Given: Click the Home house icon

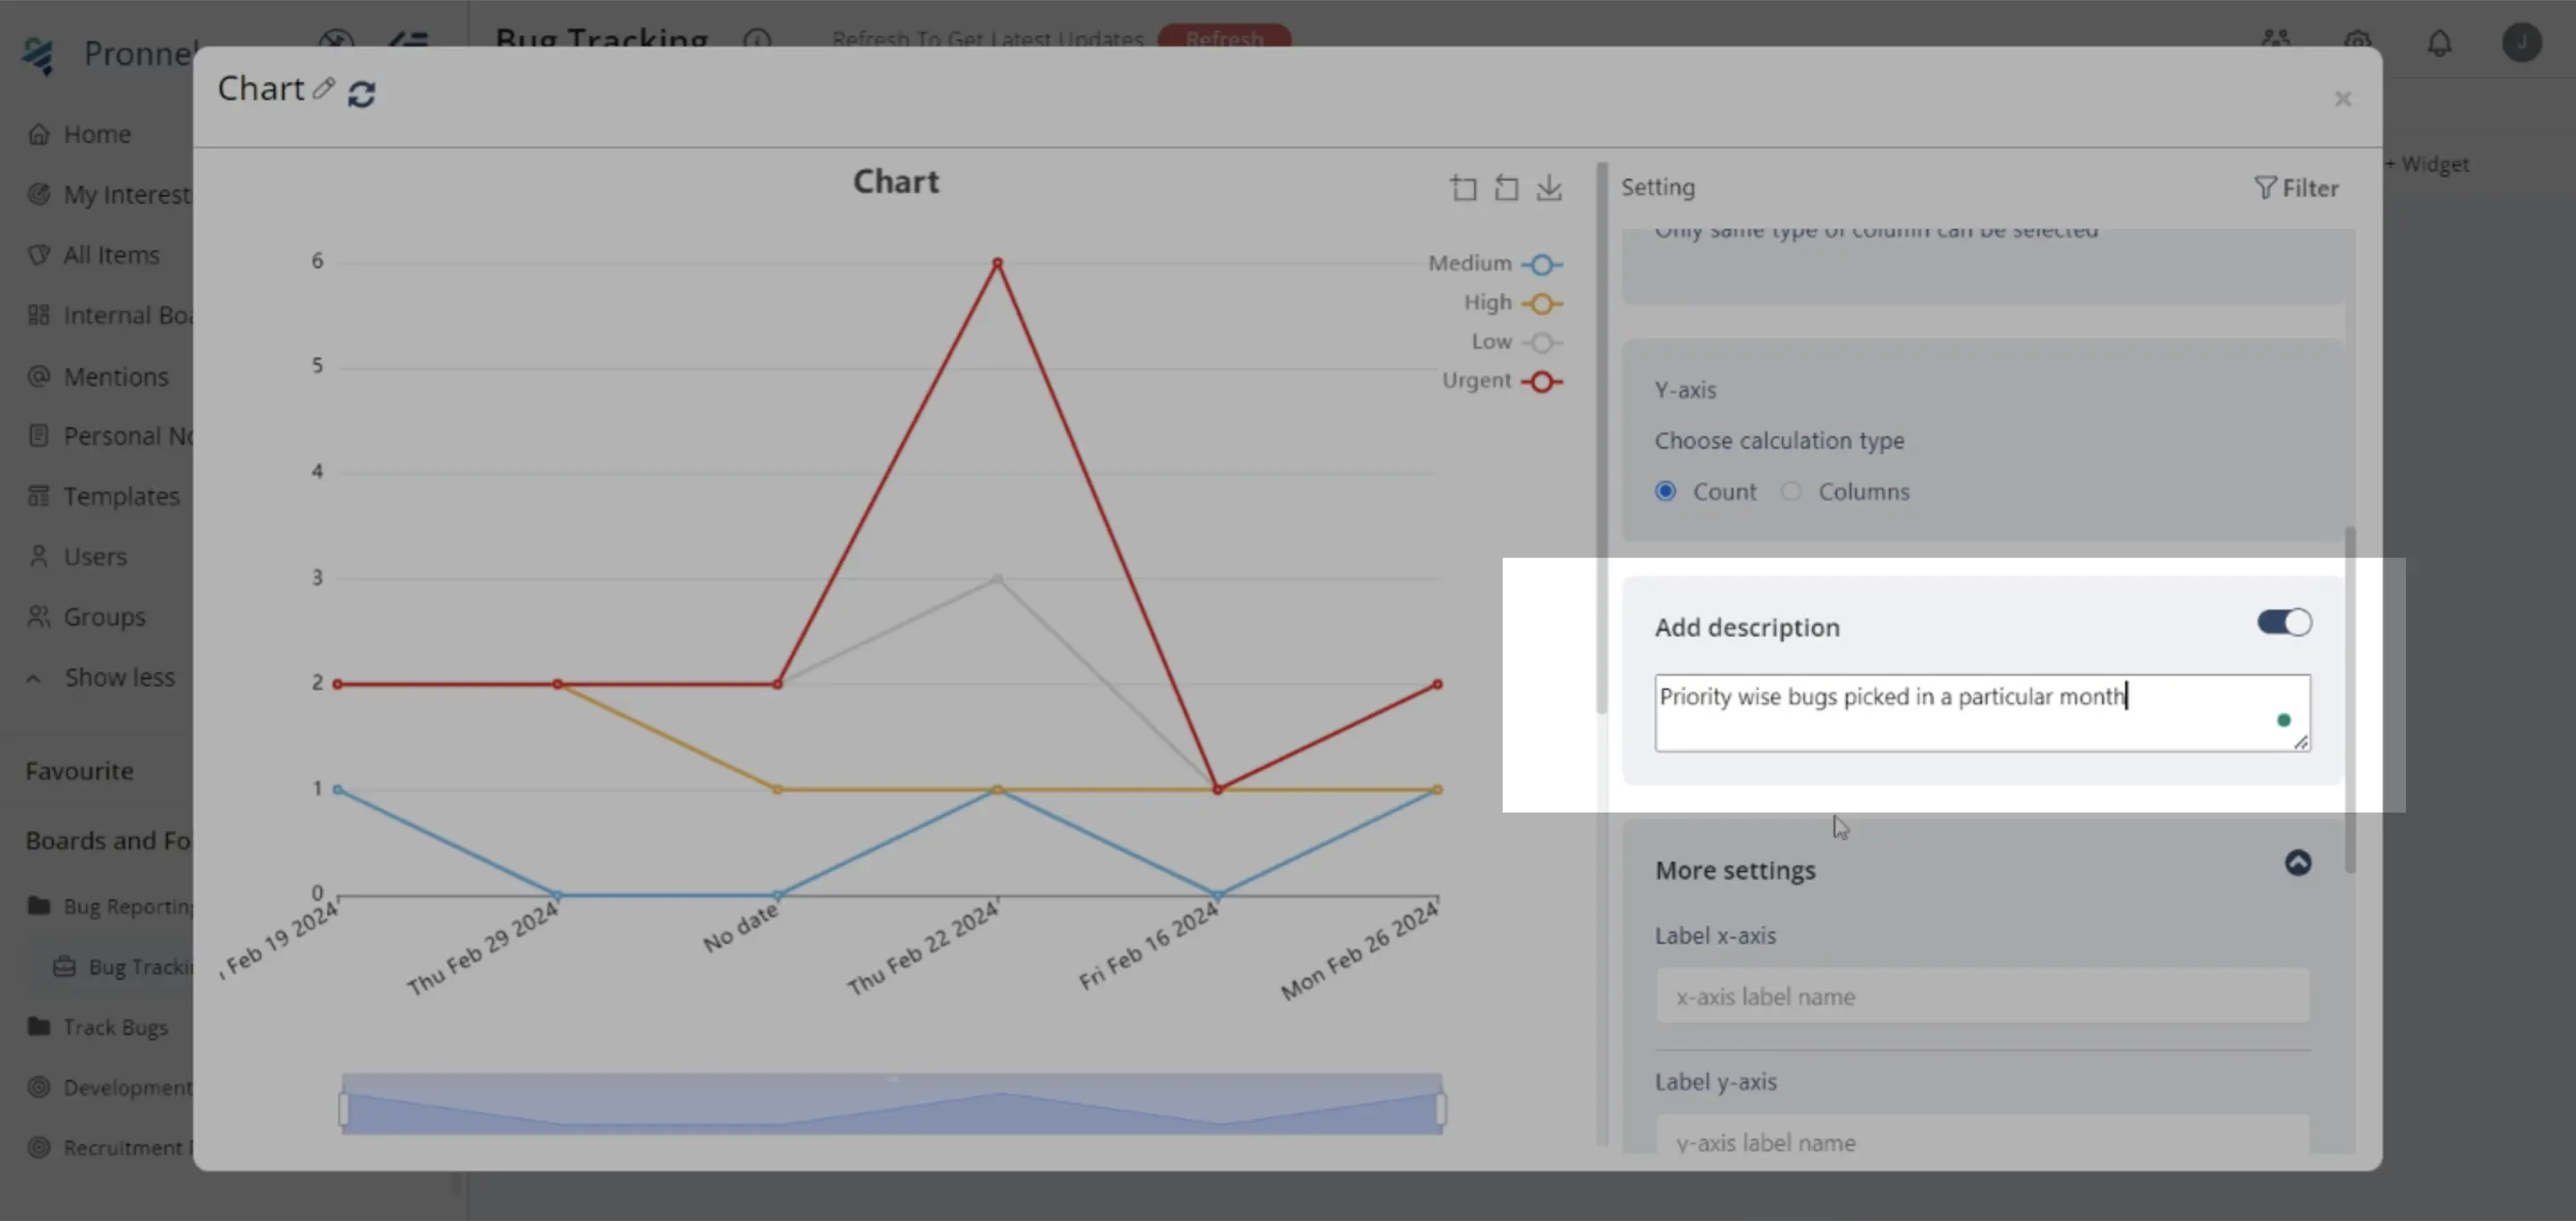Looking at the screenshot, I should tap(38, 134).
